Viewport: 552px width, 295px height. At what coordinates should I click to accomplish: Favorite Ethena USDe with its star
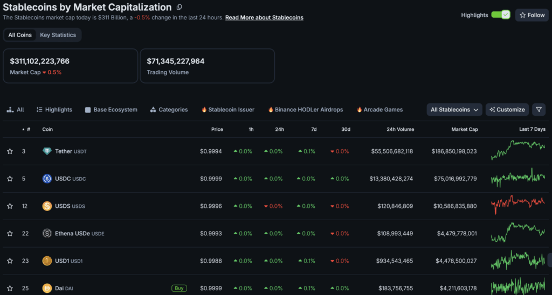point(10,234)
